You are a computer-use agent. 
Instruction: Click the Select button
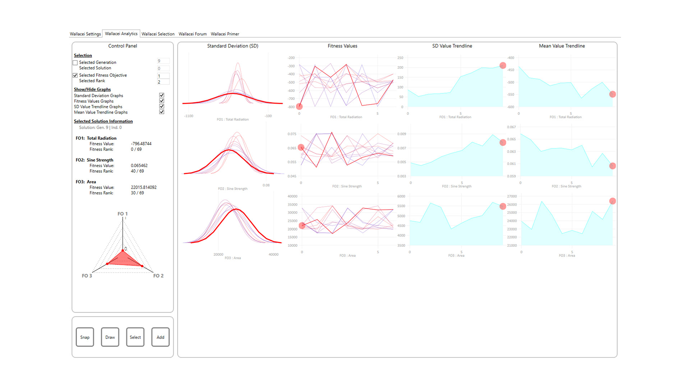[x=135, y=337]
